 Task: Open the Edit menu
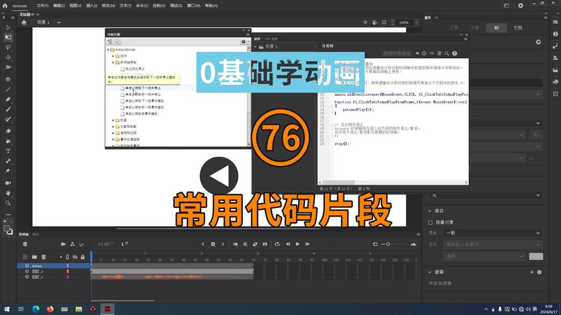tap(59, 6)
